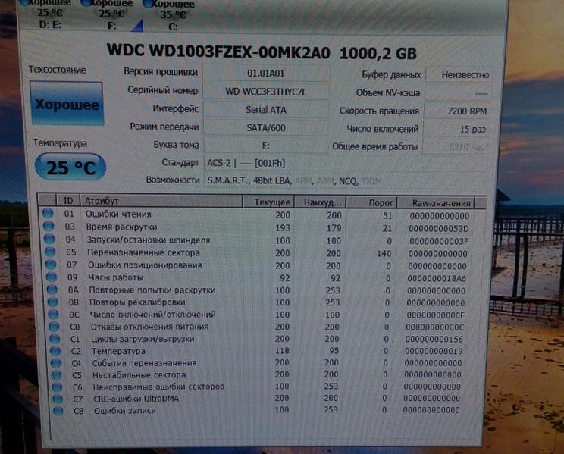This screenshot has height=454, width=564.
Task: Click the status icon for attribute 01
Action: tap(48, 213)
